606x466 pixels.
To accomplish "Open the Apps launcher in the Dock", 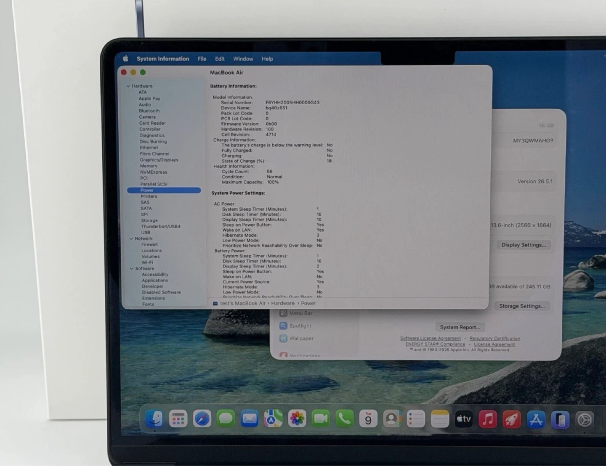I will [x=178, y=419].
